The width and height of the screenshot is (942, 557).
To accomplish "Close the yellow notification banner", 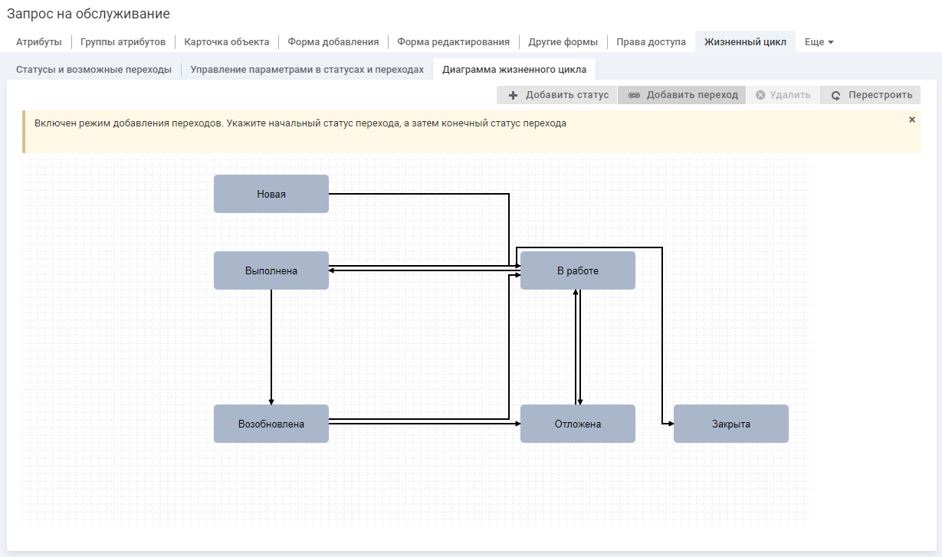I will pos(912,120).
